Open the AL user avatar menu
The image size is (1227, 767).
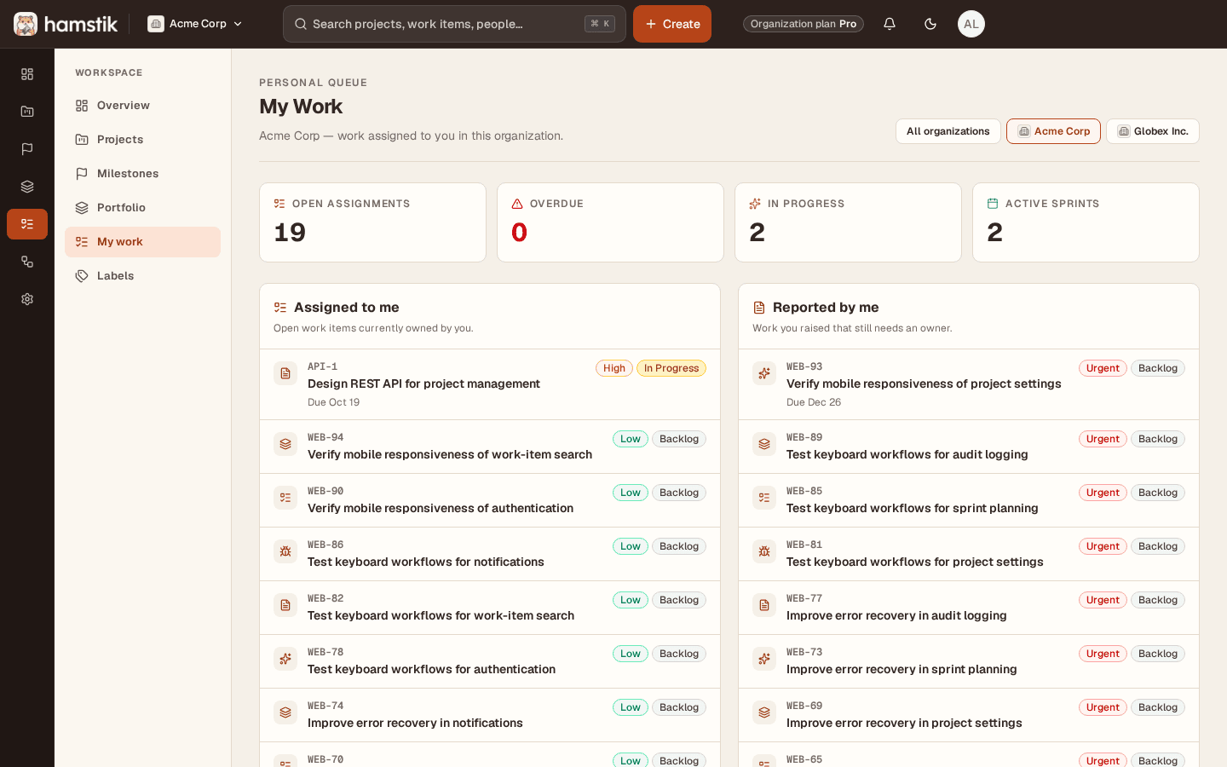pyautogui.click(x=971, y=24)
